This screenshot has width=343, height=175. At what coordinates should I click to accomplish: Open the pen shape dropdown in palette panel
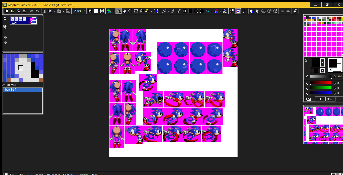[x=323, y=62]
